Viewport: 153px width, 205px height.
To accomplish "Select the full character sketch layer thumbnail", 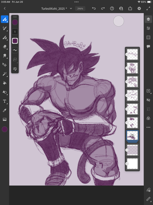I will tap(132, 68).
